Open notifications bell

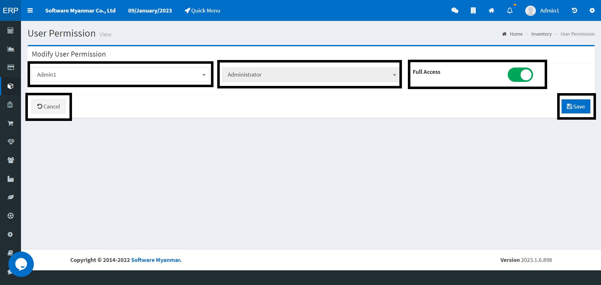[x=510, y=11]
